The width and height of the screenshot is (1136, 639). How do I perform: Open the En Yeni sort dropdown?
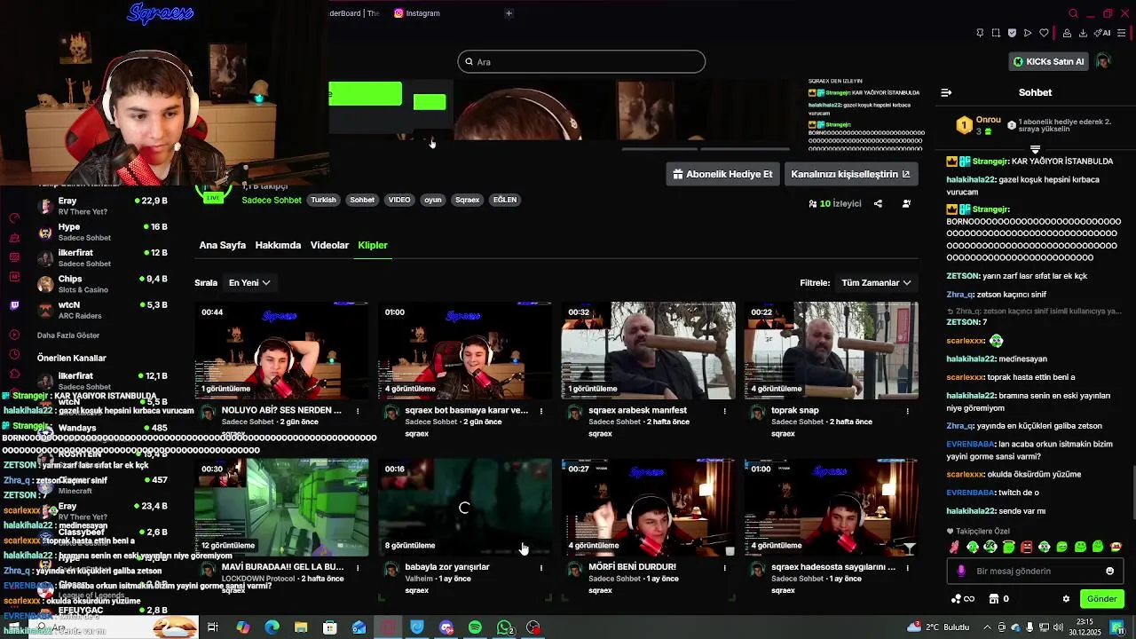249,282
